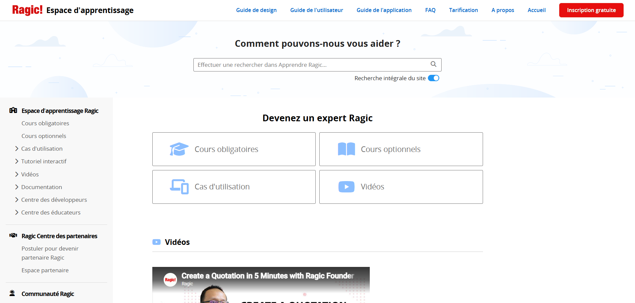Expand Centre des développeurs in sidebar

(17, 200)
